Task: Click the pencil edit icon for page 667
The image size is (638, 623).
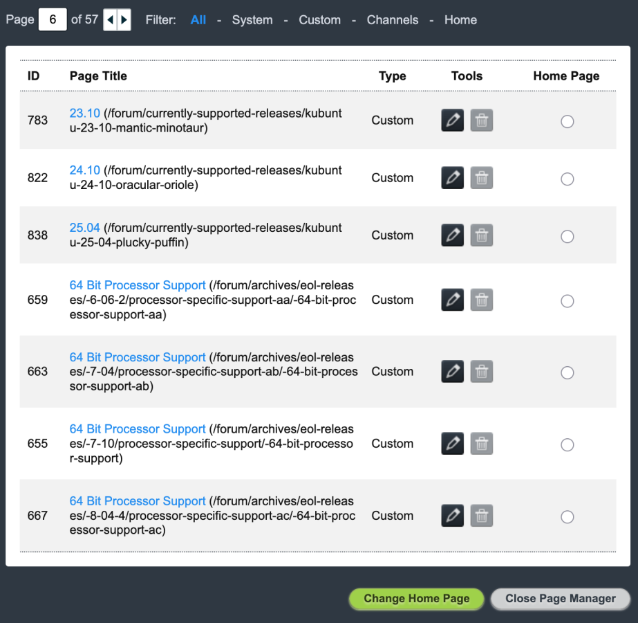Action: pos(453,516)
